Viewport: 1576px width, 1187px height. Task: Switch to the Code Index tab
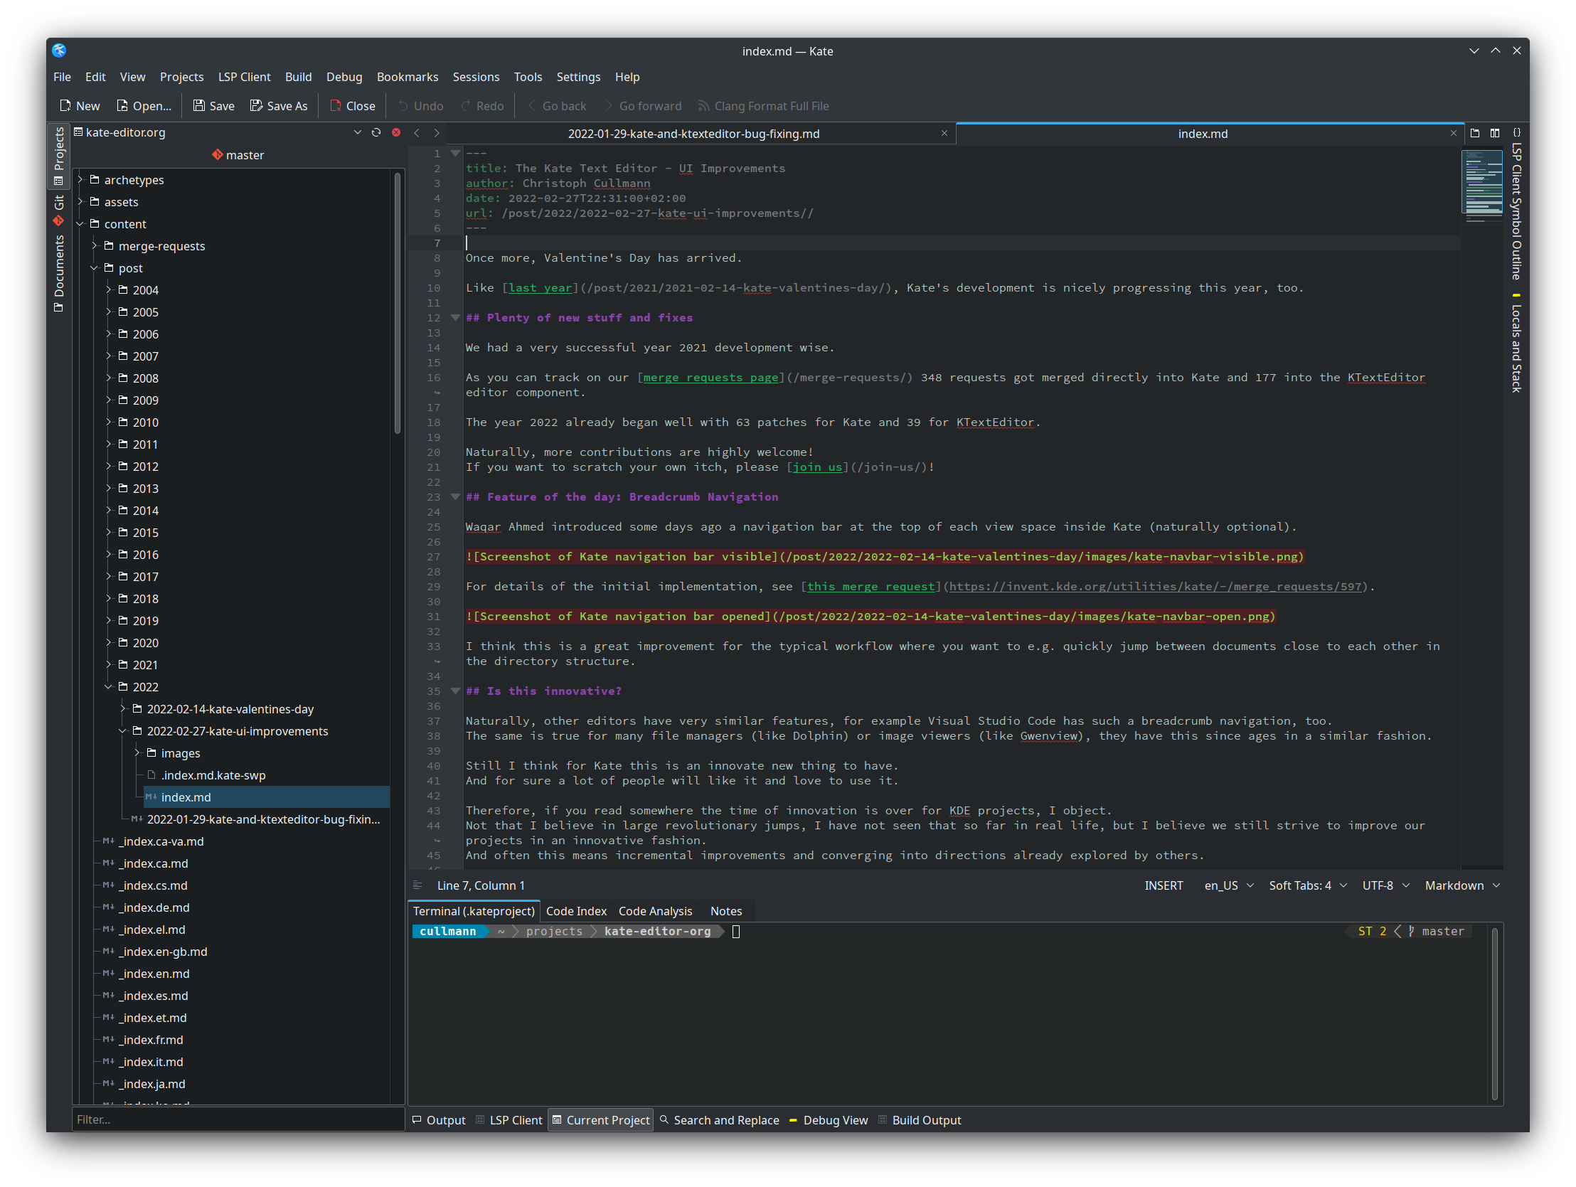click(576, 911)
